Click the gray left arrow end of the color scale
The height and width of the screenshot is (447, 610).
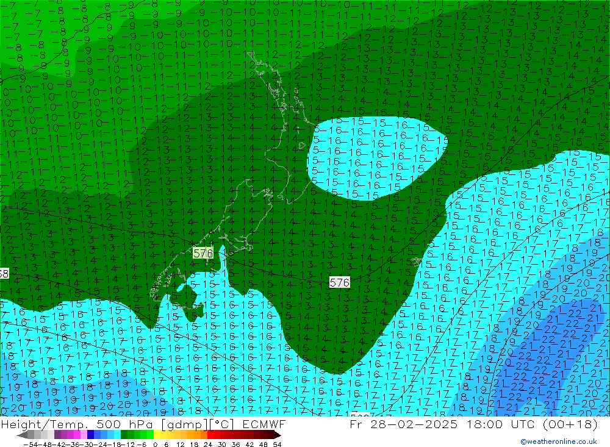(x=22, y=435)
